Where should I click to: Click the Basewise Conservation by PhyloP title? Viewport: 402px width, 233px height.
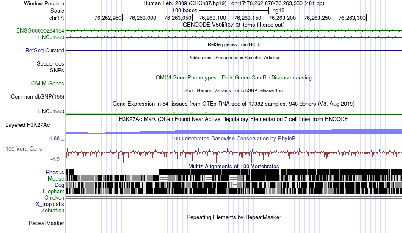[x=234, y=139]
